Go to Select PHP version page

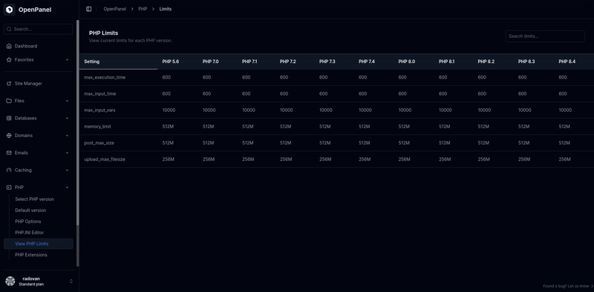click(x=34, y=199)
